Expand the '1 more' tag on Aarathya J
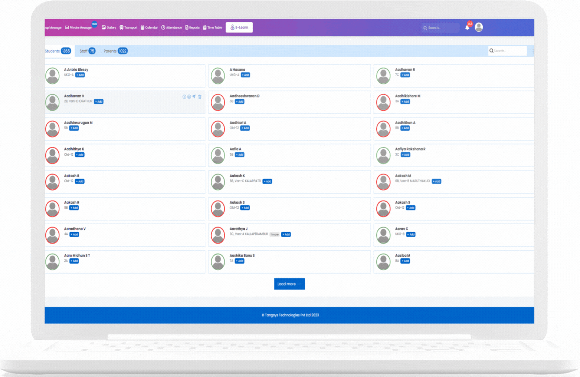This screenshot has height=377, width=580. [x=274, y=235]
